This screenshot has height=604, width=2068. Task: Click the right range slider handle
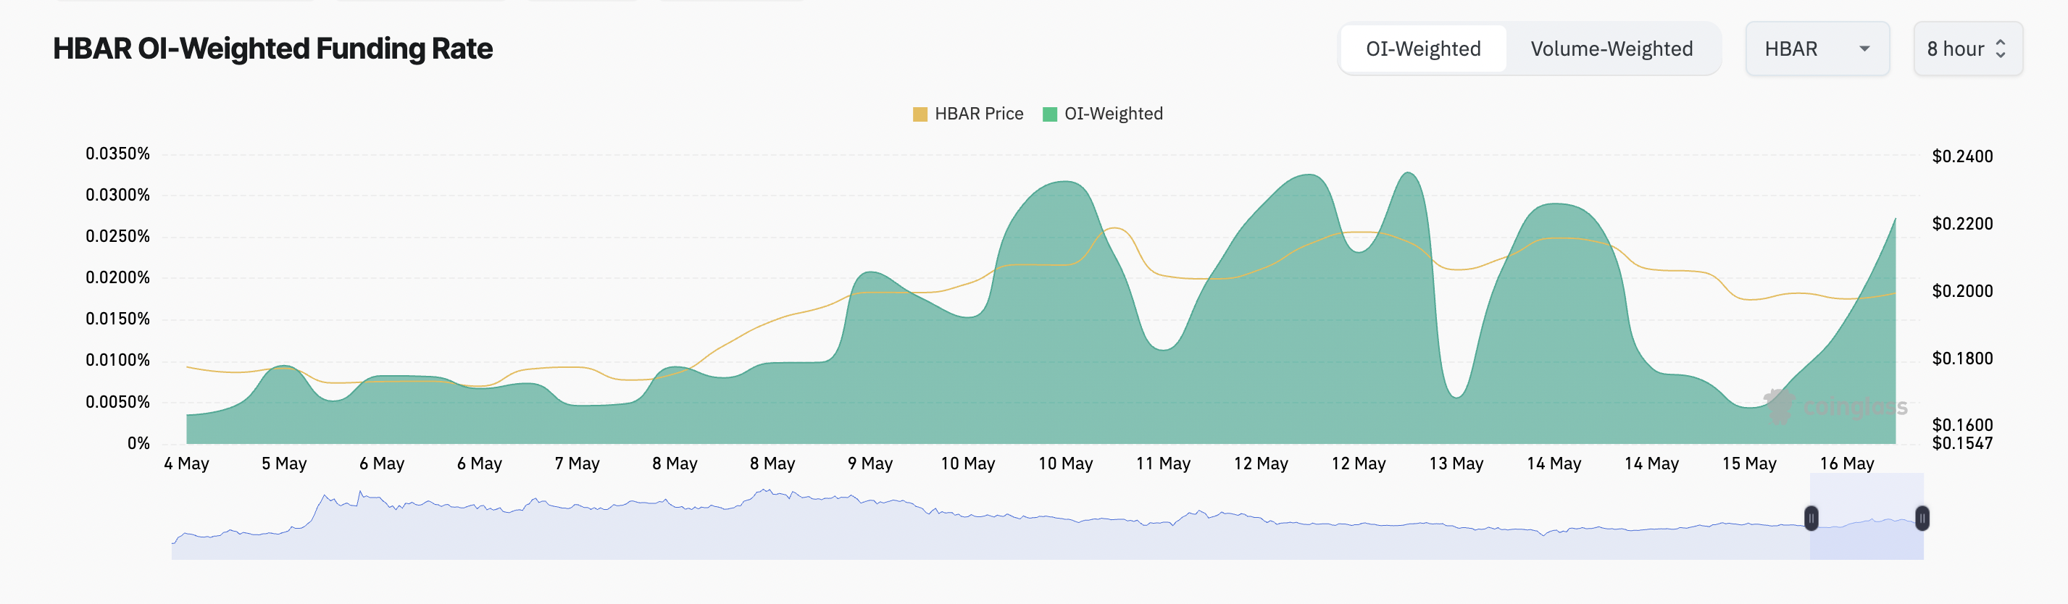click(x=1922, y=518)
